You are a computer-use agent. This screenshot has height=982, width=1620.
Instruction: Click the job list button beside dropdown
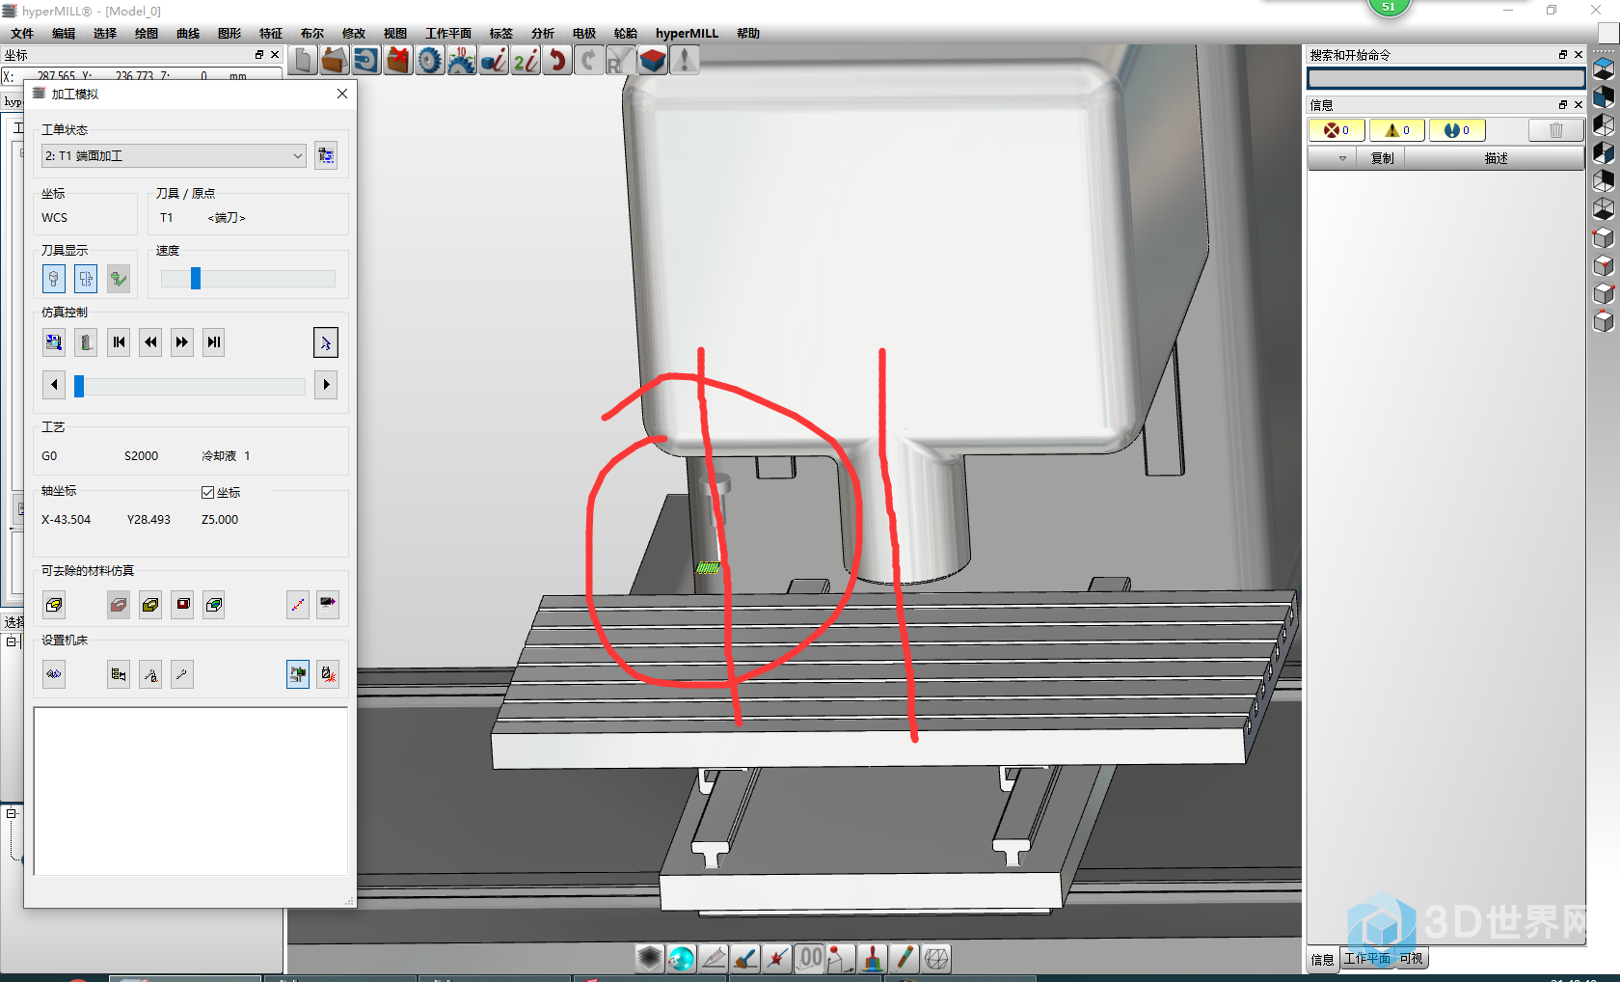(326, 155)
